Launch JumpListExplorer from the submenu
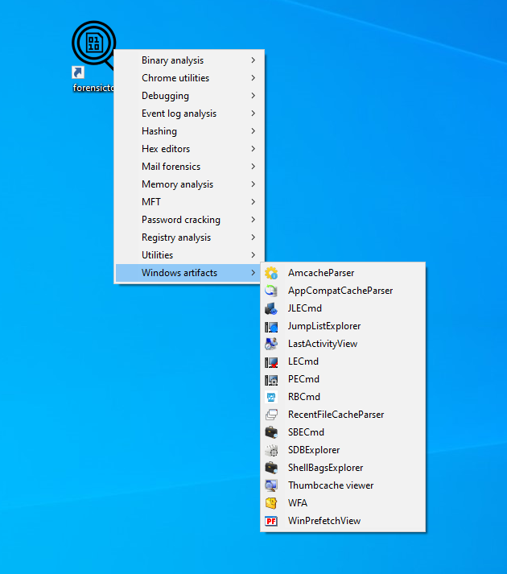Viewport: 507px width, 574px height. (x=343, y=326)
